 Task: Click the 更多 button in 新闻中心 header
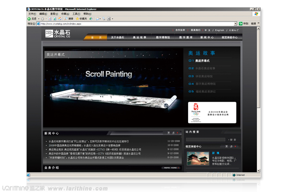click(x=171, y=133)
